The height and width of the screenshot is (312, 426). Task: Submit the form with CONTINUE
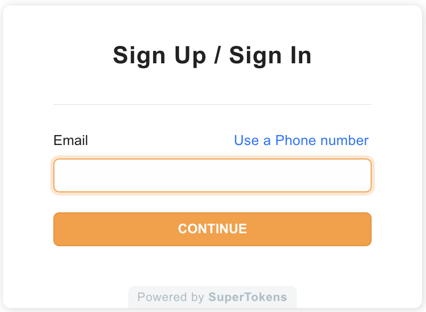pyautogui.click(x=212, y=229)
